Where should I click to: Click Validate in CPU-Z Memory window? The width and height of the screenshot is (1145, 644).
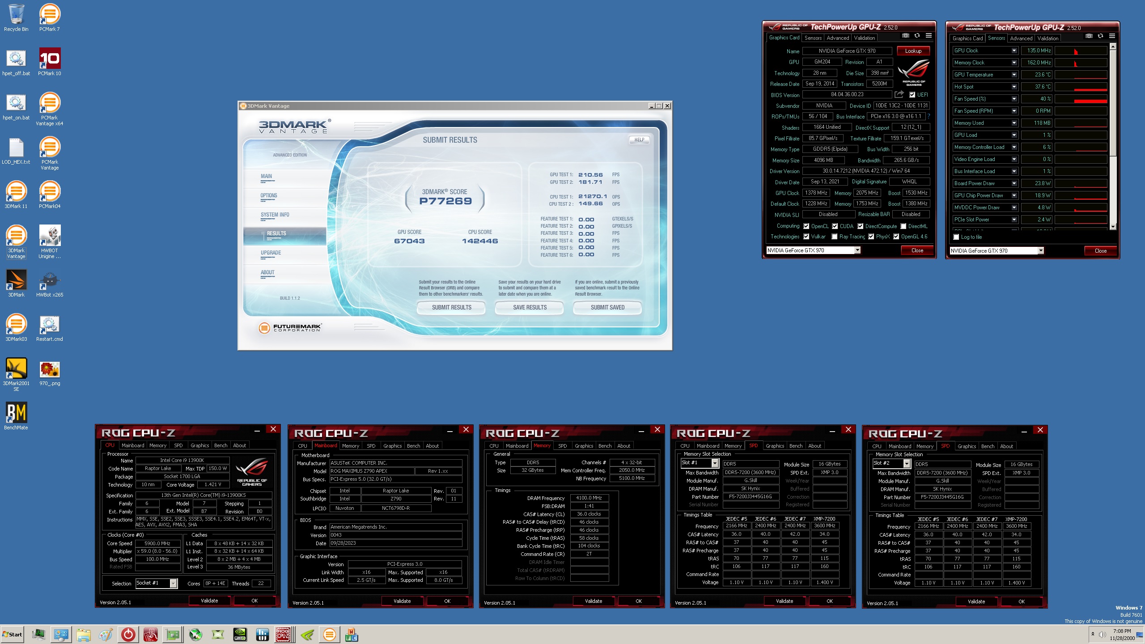coord(593,601)
